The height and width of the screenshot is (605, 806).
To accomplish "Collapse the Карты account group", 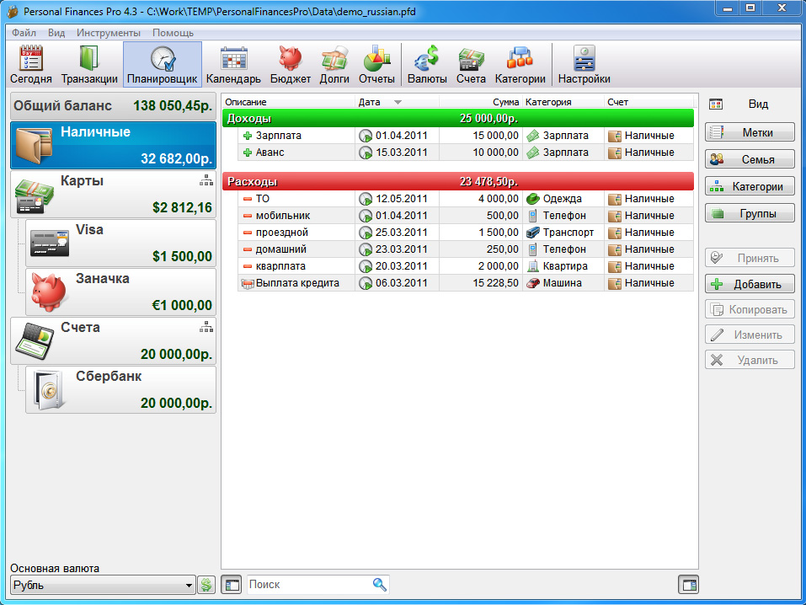I will pos(205,180).
